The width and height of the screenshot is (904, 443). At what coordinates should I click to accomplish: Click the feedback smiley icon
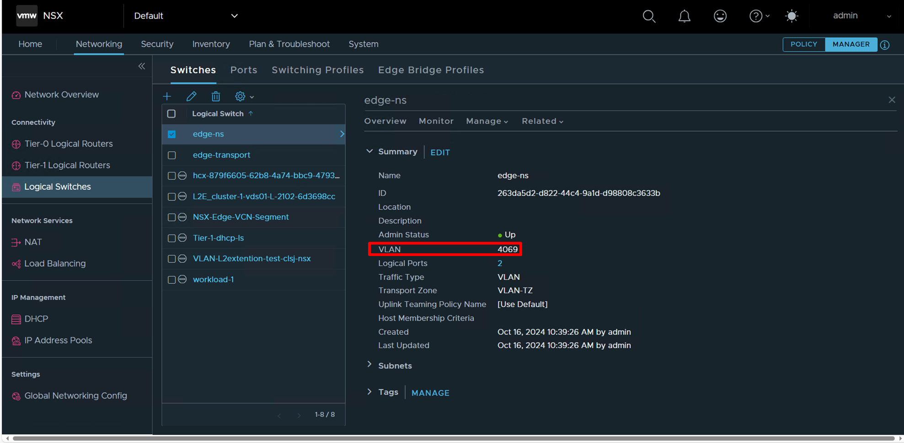[720, 16]
